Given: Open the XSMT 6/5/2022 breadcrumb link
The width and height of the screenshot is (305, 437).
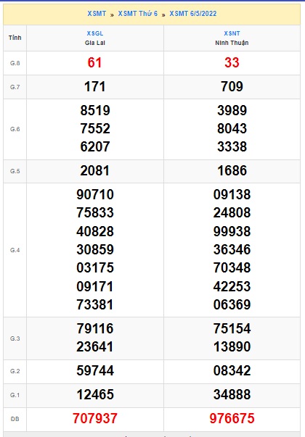Looking at the screenshot, I should tap(193, 14).
